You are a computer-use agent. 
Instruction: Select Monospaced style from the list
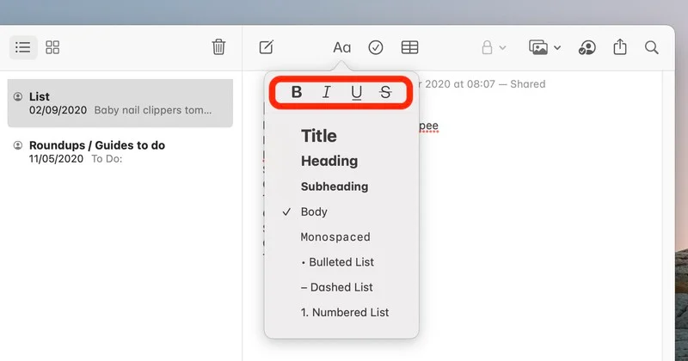[x=335, y=236]
